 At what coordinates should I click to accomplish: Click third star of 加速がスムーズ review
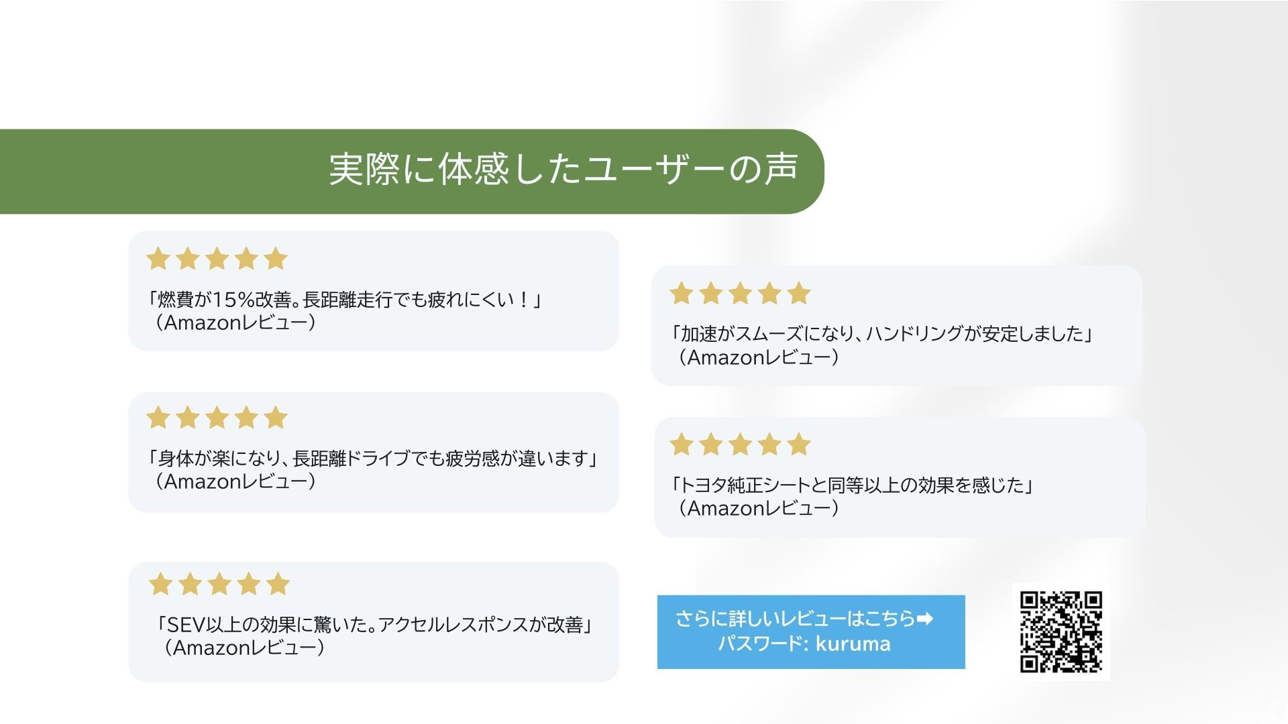click(x=740, y=294)
